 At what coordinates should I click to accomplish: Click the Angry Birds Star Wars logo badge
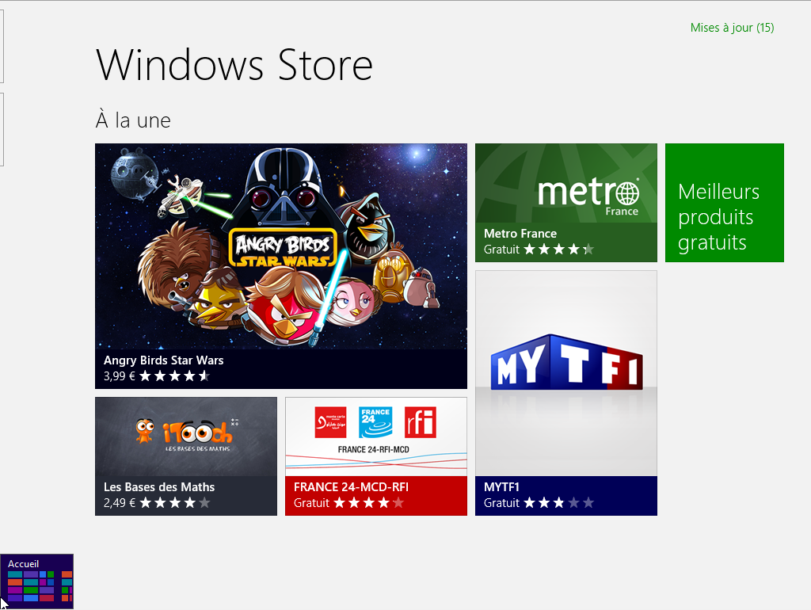point(283,250)
